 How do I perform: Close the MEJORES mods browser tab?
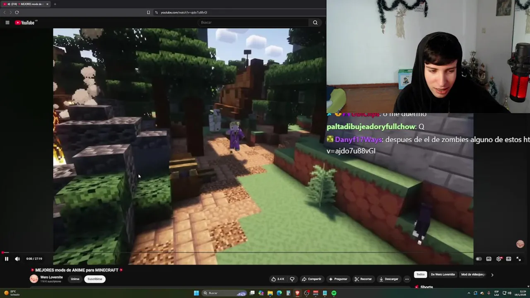pyautogui.click(x=47, y=4)
